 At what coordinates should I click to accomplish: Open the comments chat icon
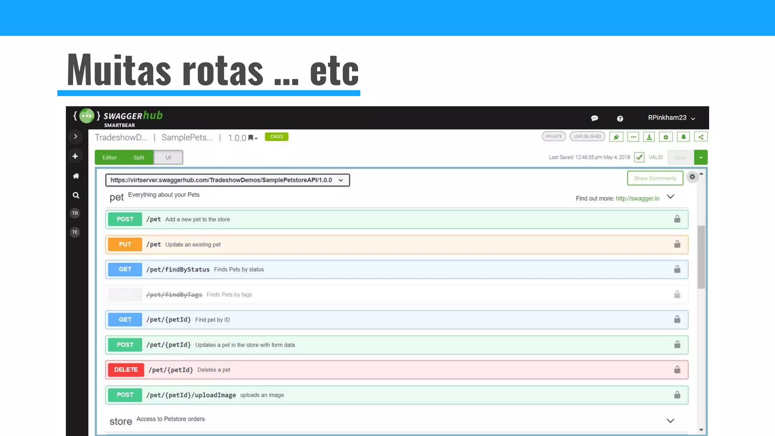(594, 118)
